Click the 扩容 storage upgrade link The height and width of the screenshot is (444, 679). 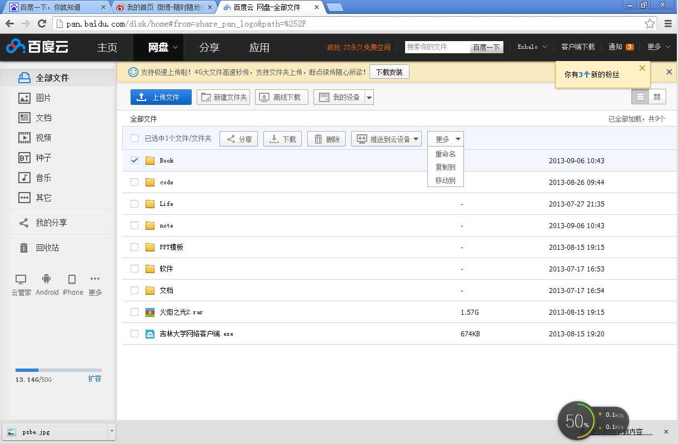pos(95,379)
